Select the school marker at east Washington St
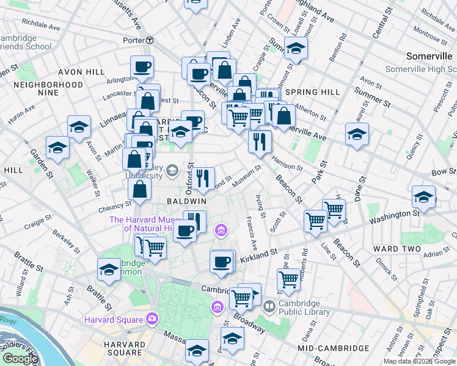457x366 pixels. (424, 197)
